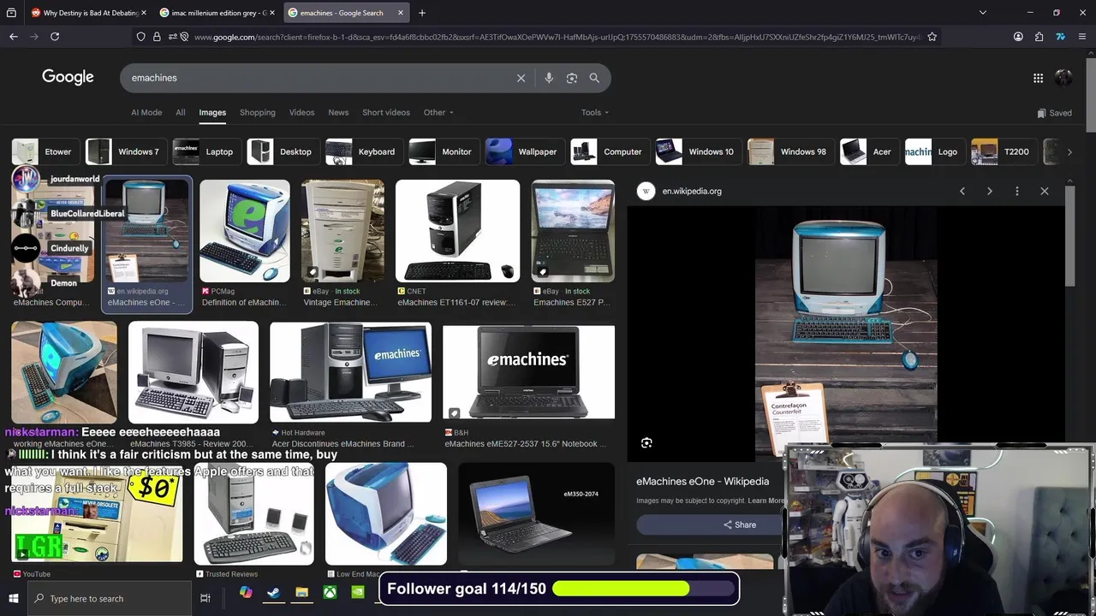Show the next image in preview panel
Viewport: 1096px width, 616px height.
[990, 191]
